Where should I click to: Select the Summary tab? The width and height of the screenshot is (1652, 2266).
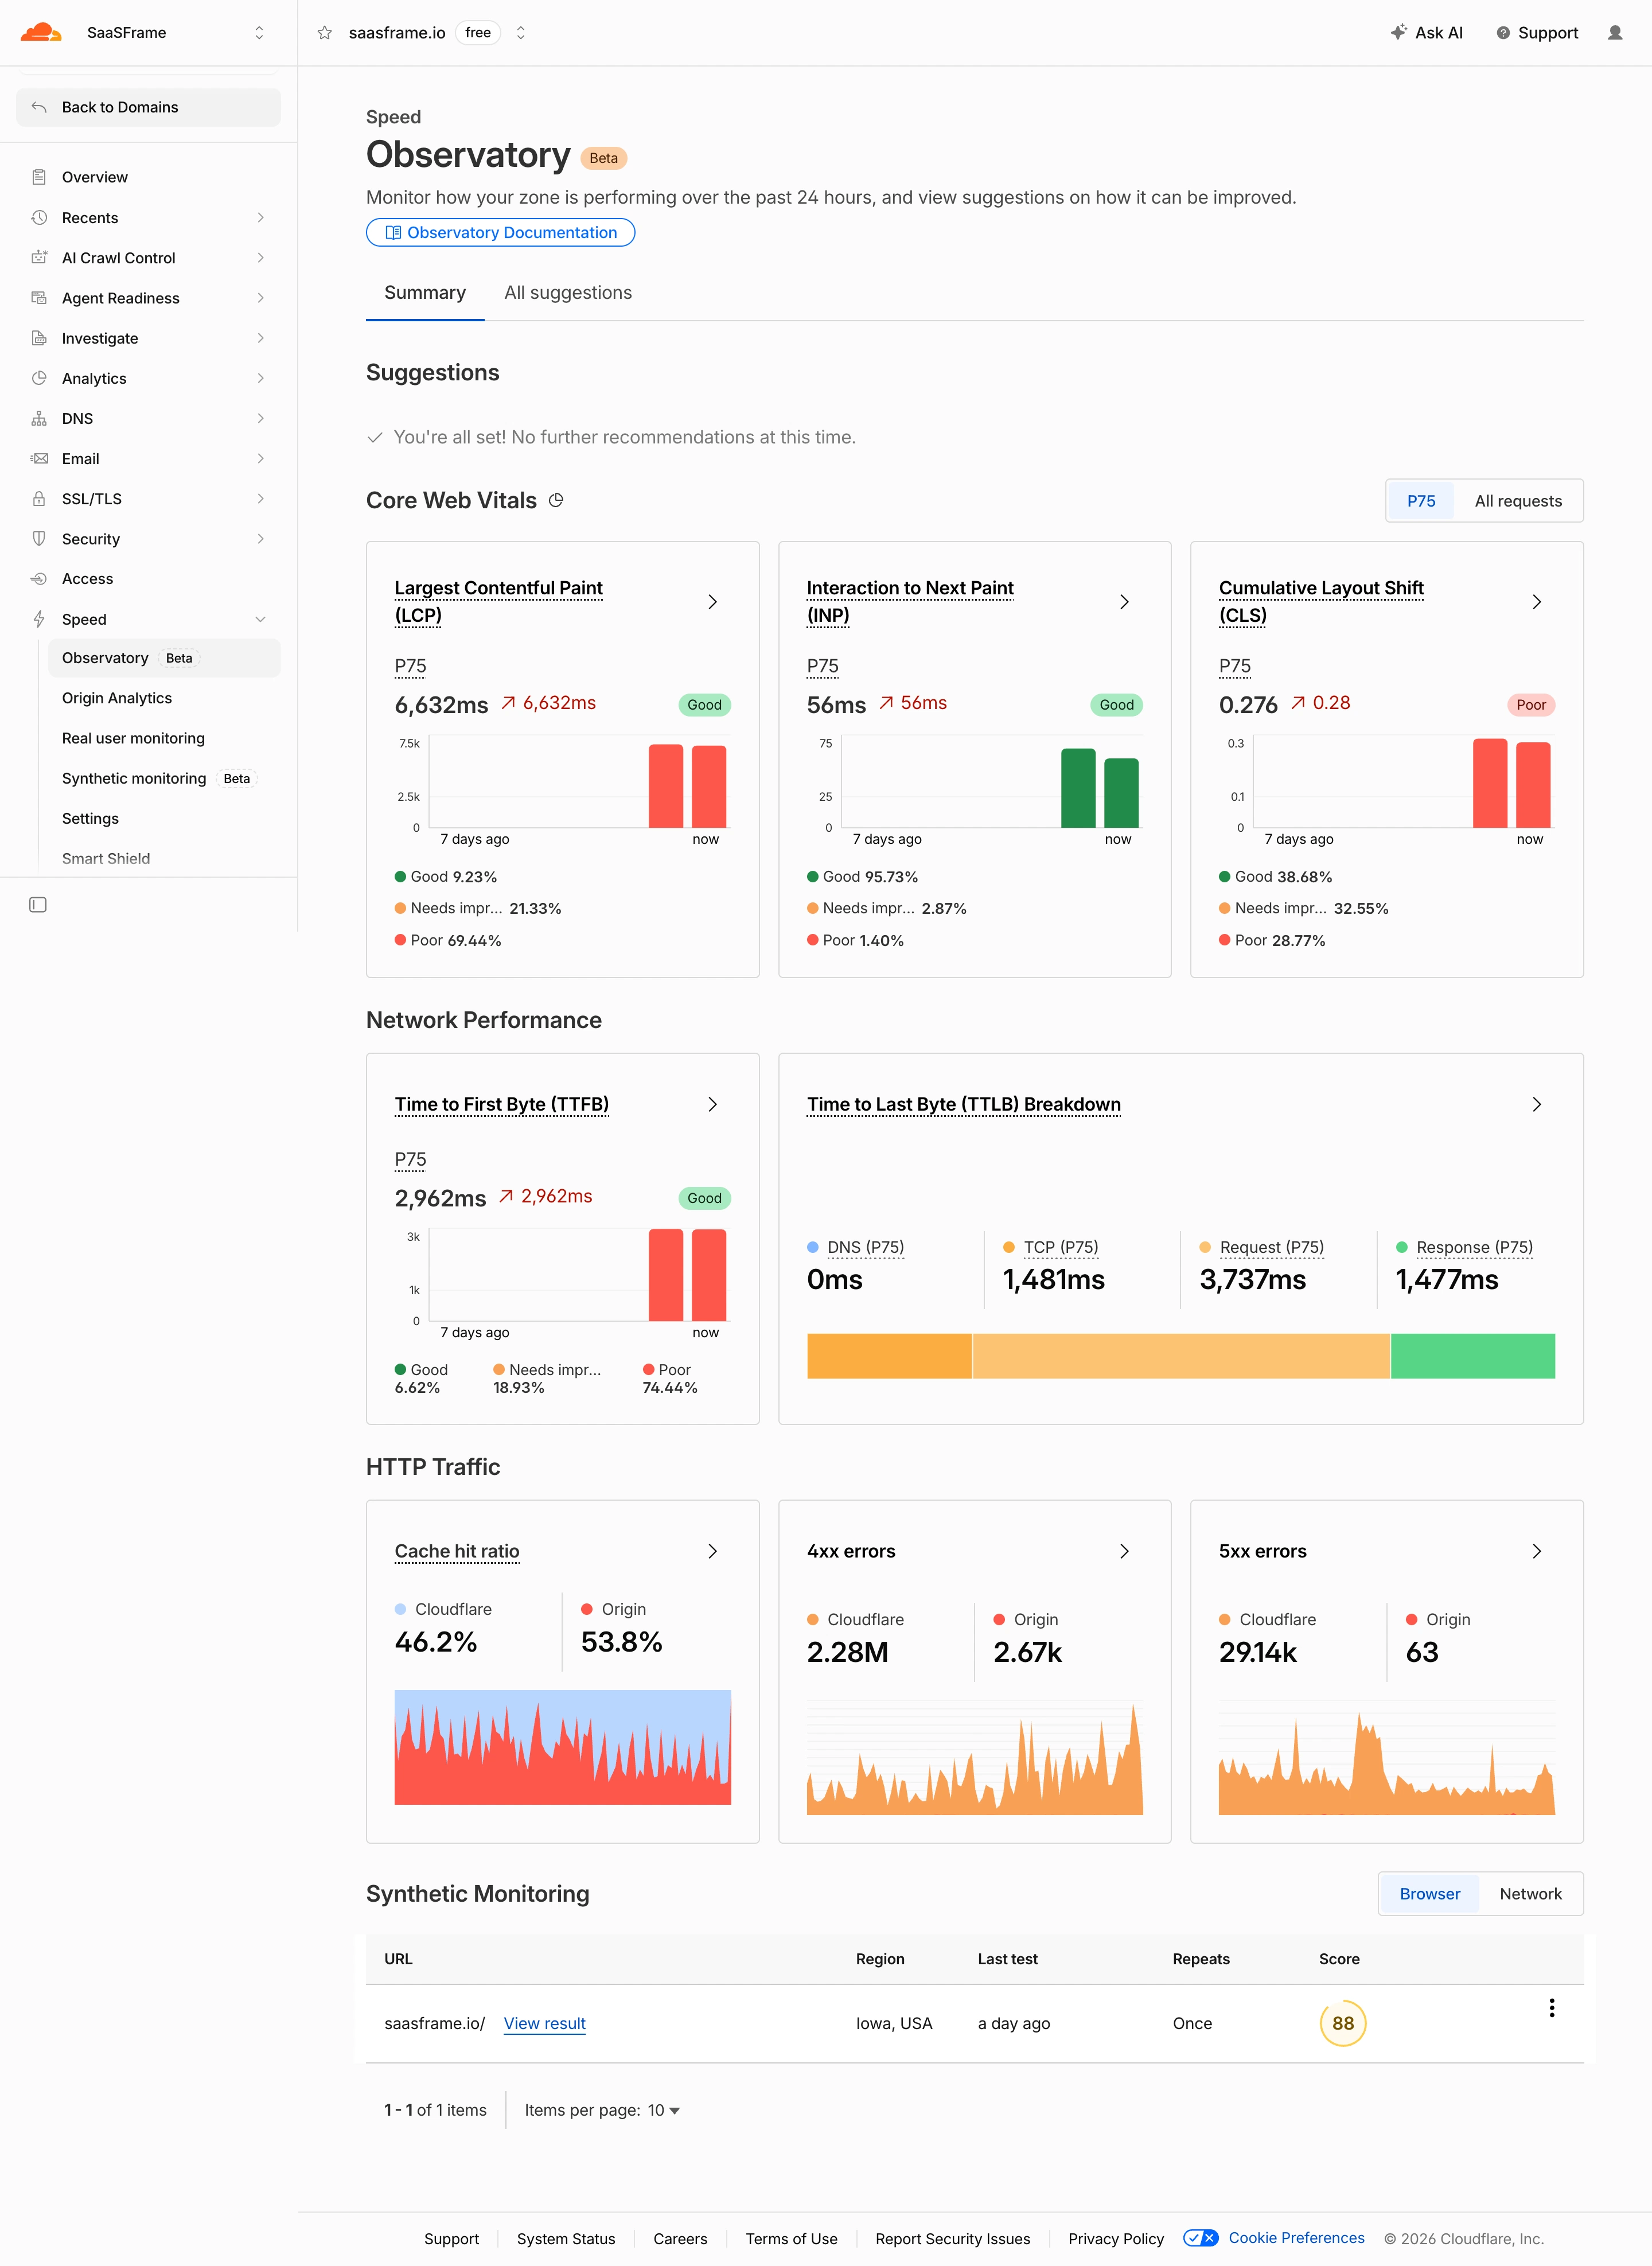pyautogui.click(x=424, y=292)
